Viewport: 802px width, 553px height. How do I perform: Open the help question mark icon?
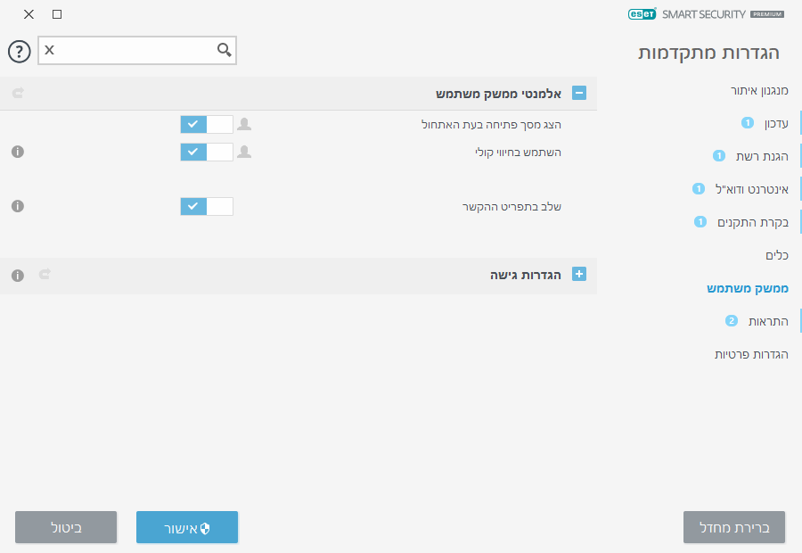pyautogui.click(x=20, y=51)
